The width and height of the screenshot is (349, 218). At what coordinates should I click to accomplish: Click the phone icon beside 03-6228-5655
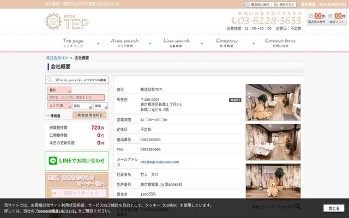click(234, 21)
